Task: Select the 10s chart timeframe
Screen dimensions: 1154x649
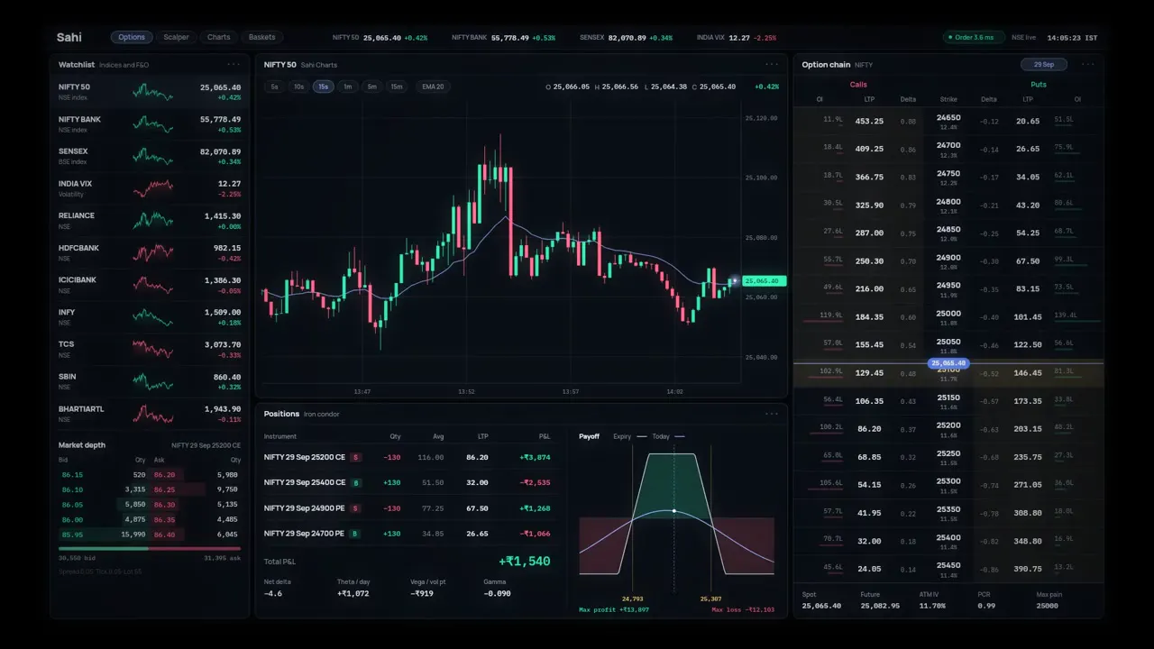Action: point(298,87)
